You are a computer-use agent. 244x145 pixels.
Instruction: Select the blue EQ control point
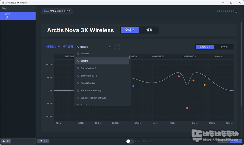tap(133, 86)
